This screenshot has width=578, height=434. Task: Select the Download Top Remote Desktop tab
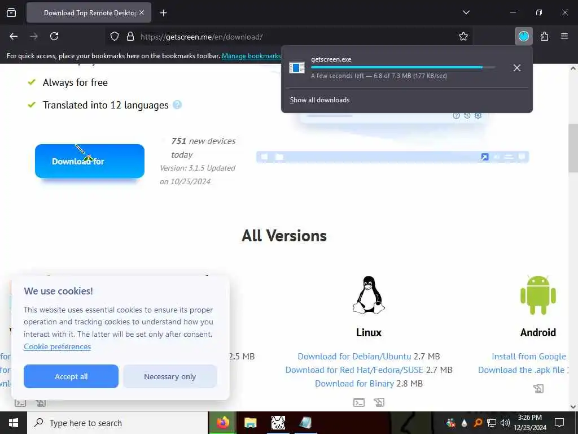89,13
